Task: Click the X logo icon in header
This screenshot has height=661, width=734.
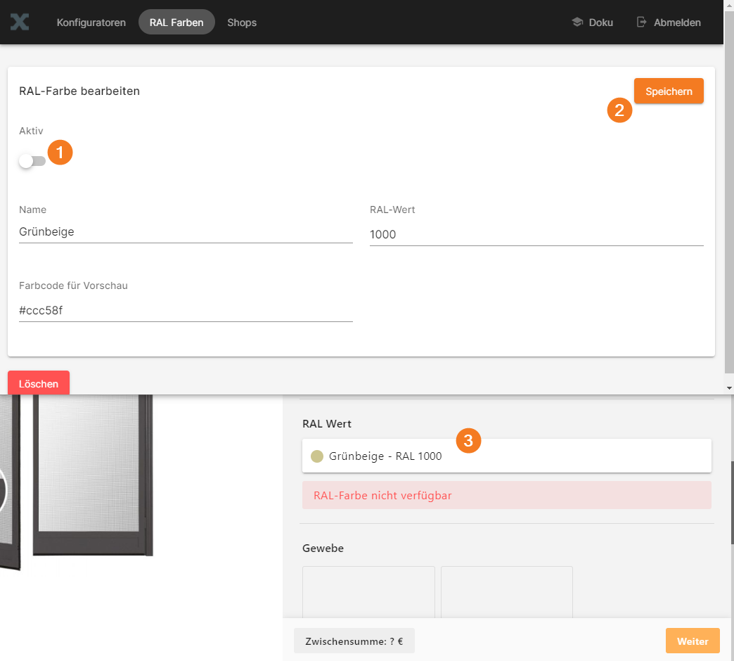Action: tap(20, 22)
